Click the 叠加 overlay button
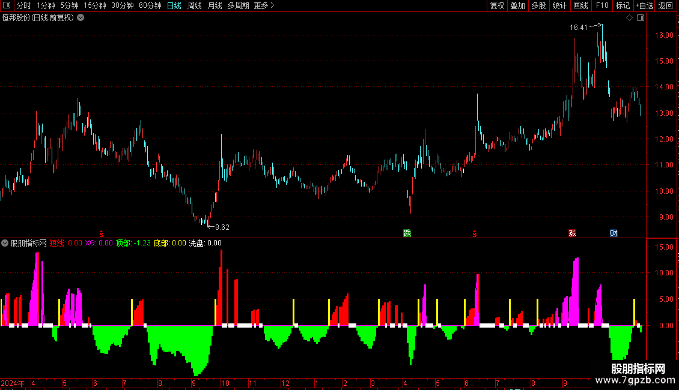The image size is (679, 390). [x=517, y=5]
